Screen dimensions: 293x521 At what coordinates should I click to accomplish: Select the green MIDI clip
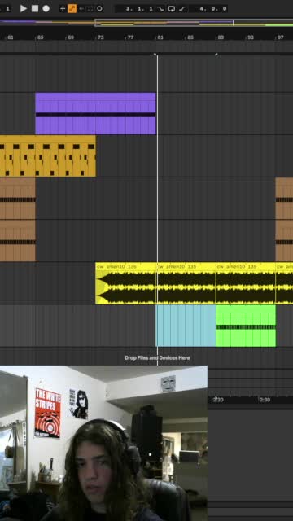246,326
